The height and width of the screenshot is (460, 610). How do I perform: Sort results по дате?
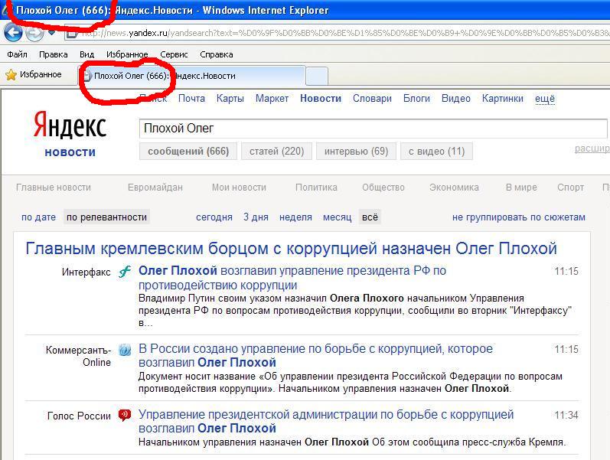38,217
